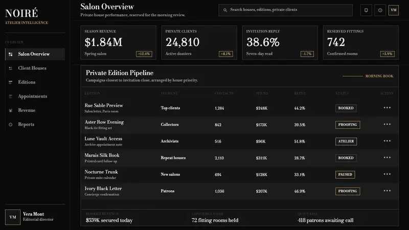This screenshot has width=409, height=230.
Task: Click PROOFING status on Ivory Black Letter
Action: [348, 191]
